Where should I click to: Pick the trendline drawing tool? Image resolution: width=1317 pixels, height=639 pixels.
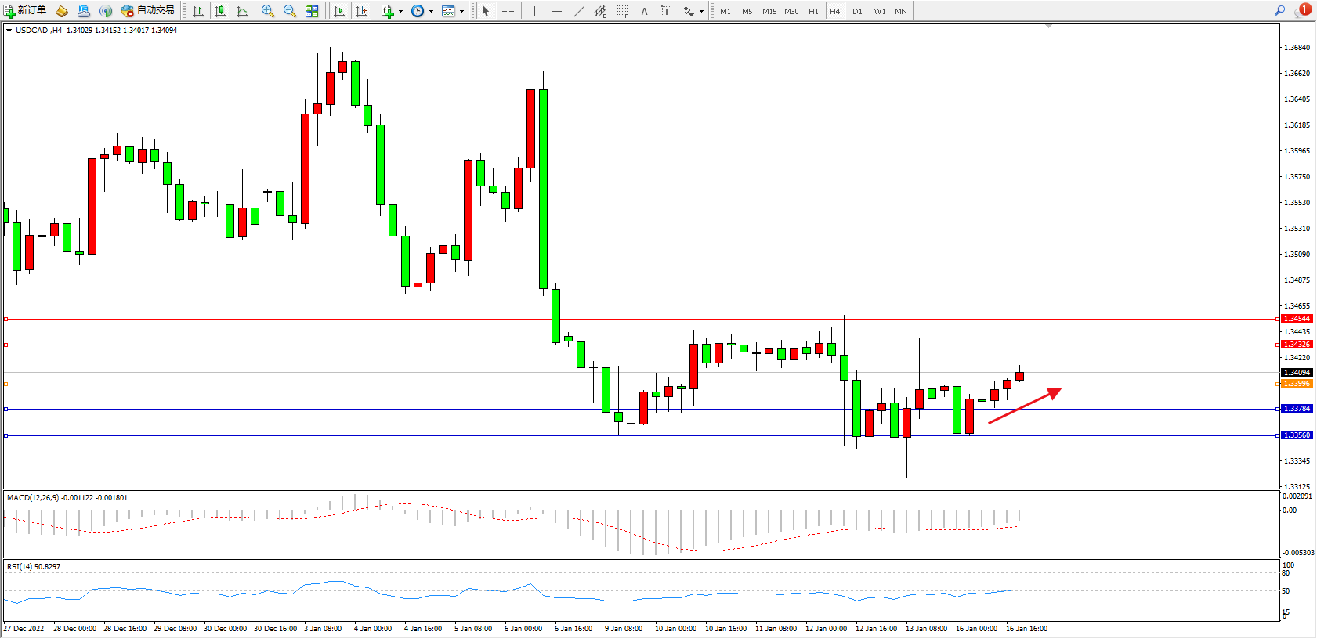[x=578, y=11]
